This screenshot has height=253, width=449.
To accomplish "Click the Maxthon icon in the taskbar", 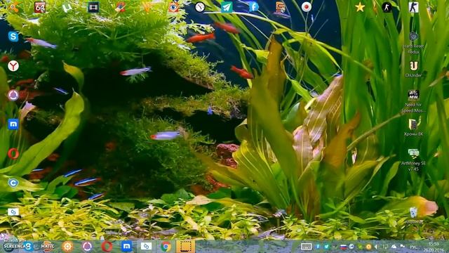I will [126, 246].
